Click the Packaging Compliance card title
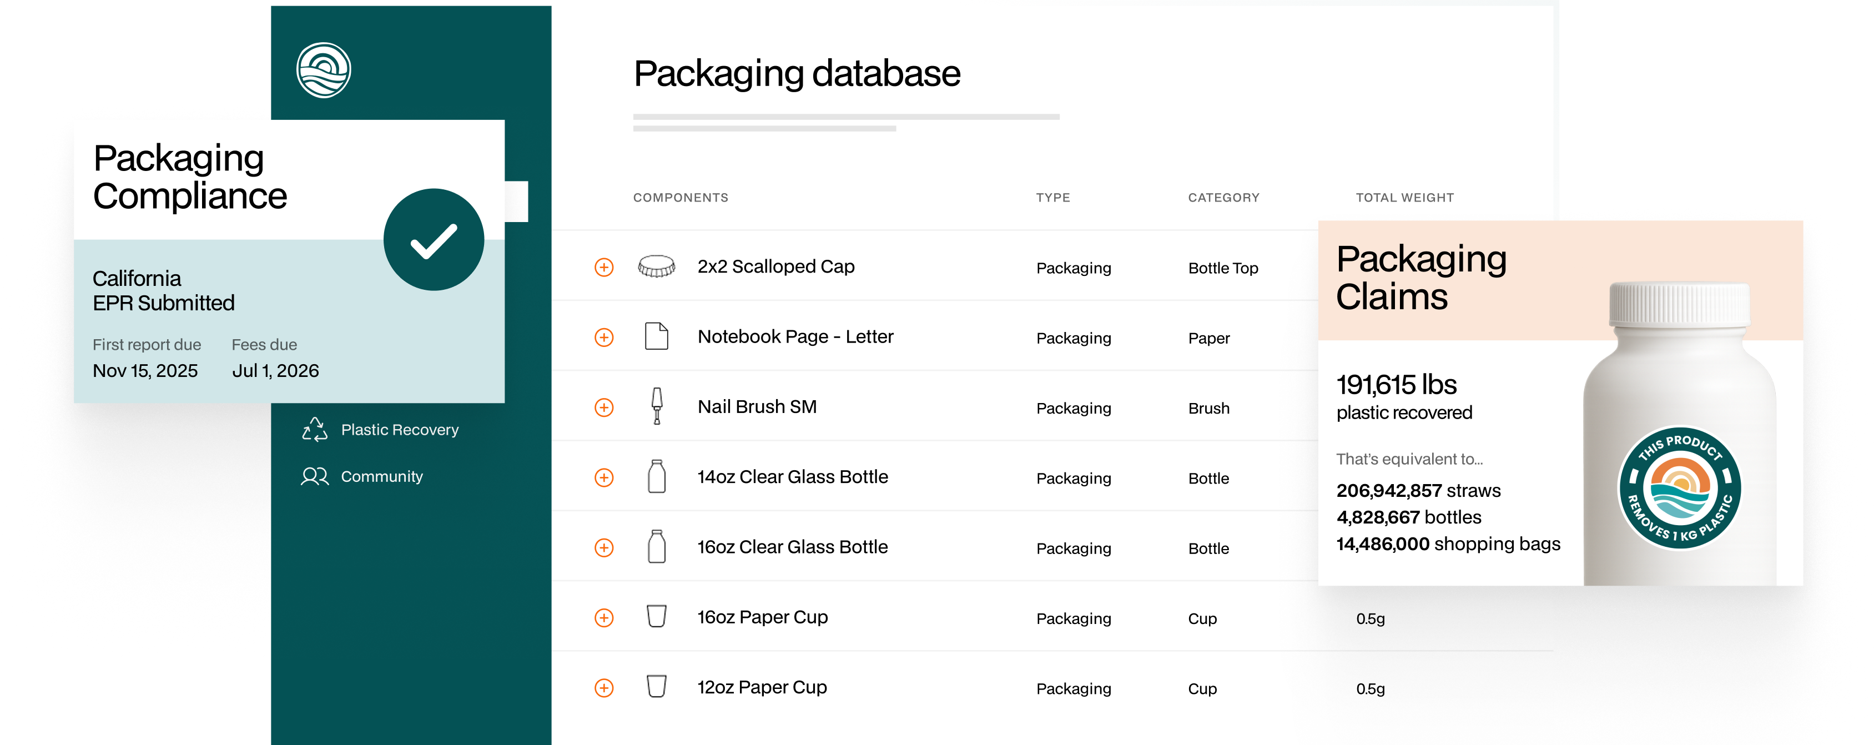This screenshot has height=745, width=1874. [x=190, y=177]
